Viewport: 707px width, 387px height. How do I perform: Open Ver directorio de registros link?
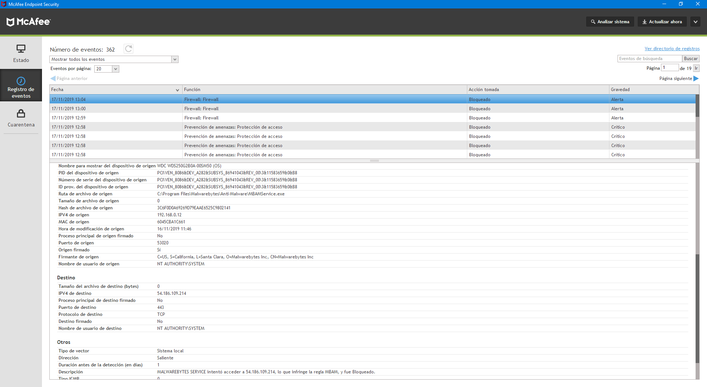(x=672, y=49)
